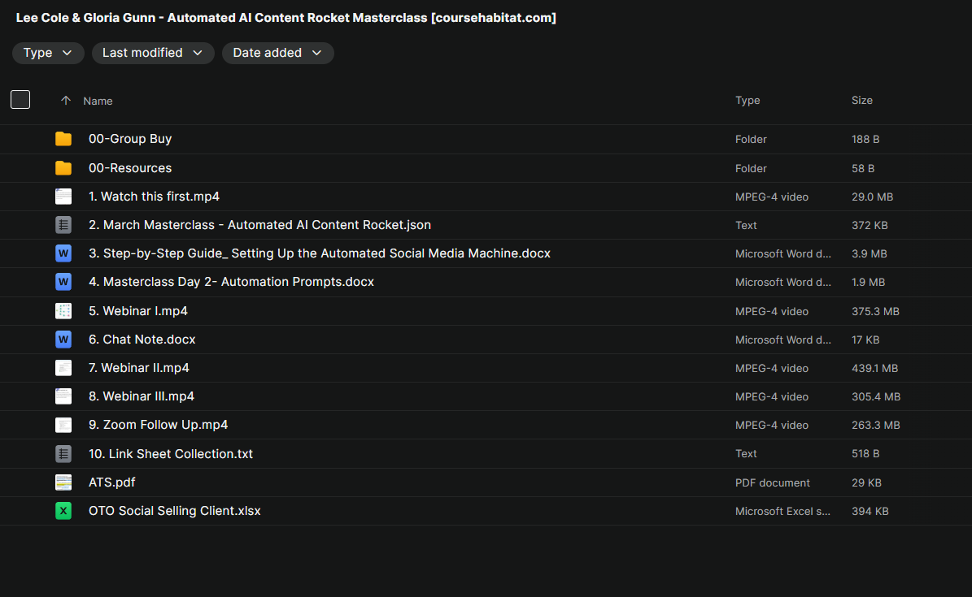
Task: Click the Size column header
Action: point(861,101)
